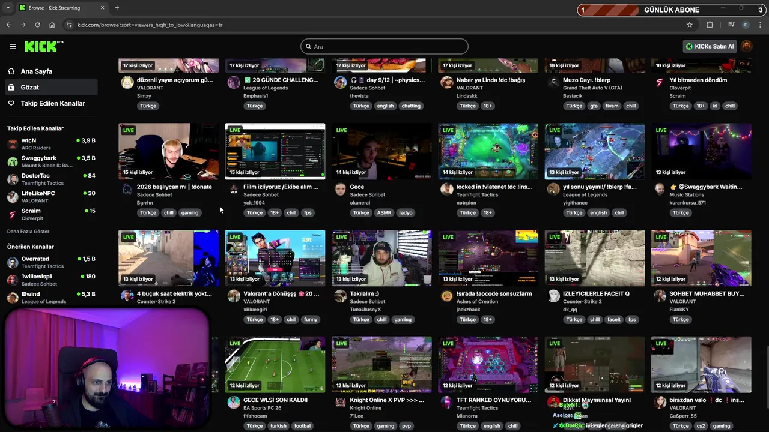Open Elwind recommended channel

tap(51, 298)
